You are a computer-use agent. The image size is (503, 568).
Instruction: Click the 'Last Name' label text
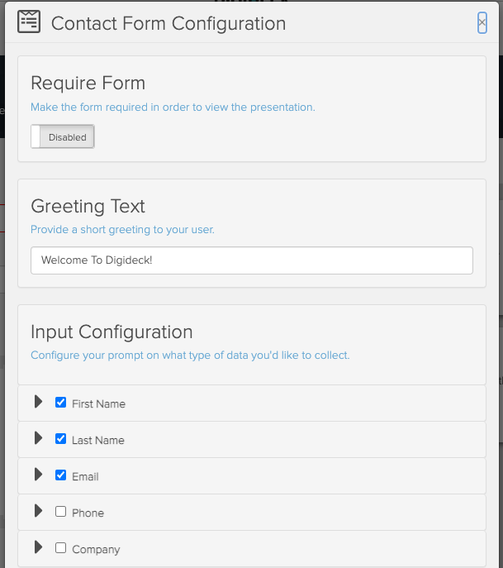[x=97, y=441]
